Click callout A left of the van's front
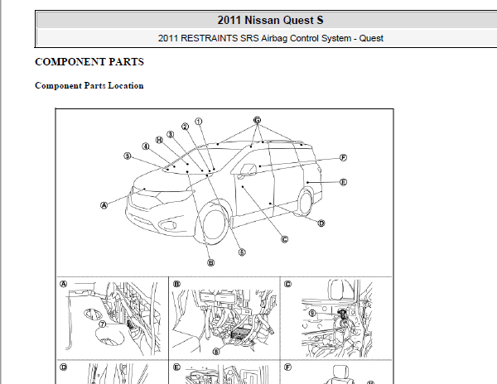The image size is (497, 384). 104,205
